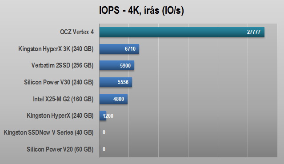The height and width of the screenshot is (164, 284).
Task: Click the 27777 value label
Action: click(x=254, y=32)
